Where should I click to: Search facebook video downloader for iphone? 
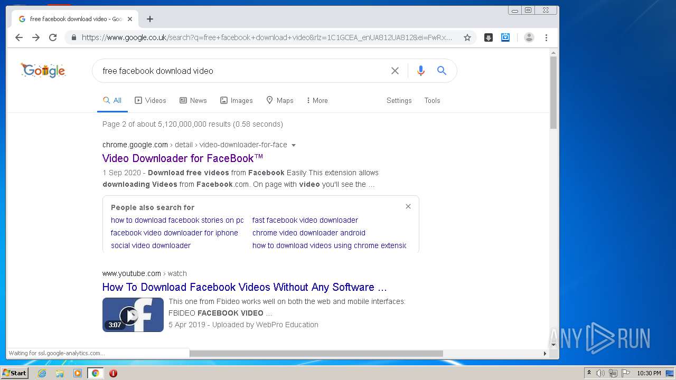click(x=174, y=233)
